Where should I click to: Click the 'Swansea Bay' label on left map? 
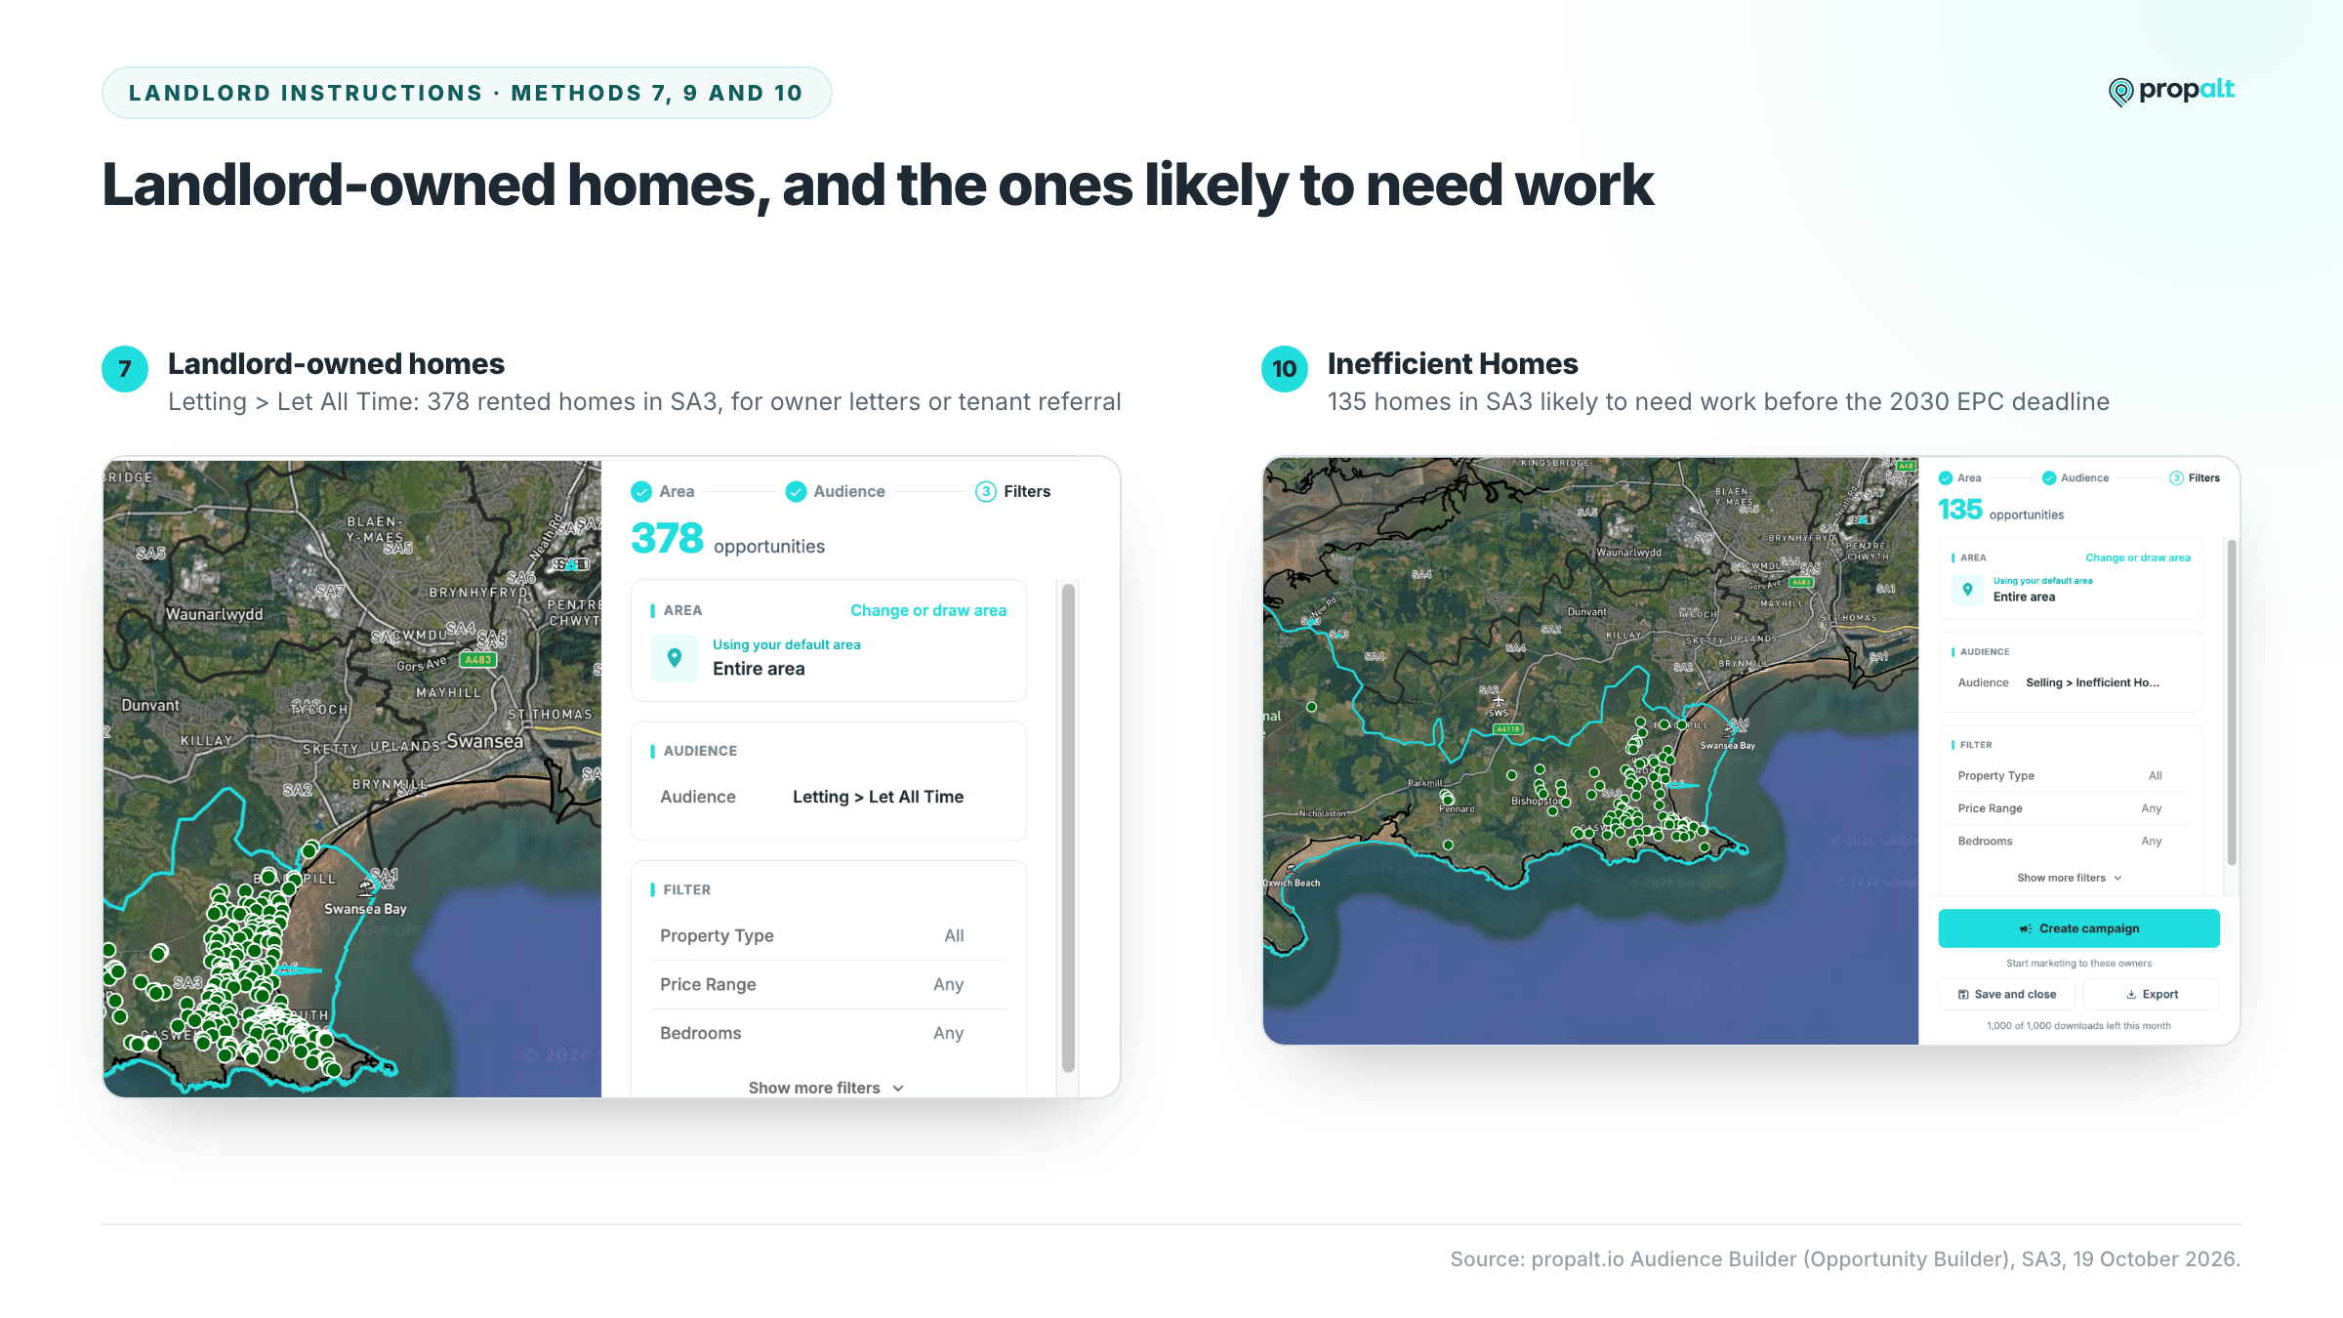point(365,909)
